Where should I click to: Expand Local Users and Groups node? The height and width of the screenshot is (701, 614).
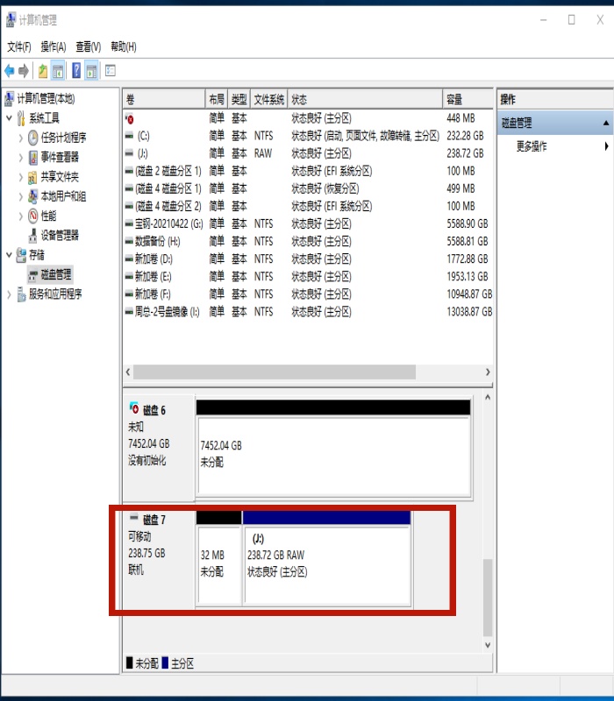pyautogui.click(x=20, y=196)
